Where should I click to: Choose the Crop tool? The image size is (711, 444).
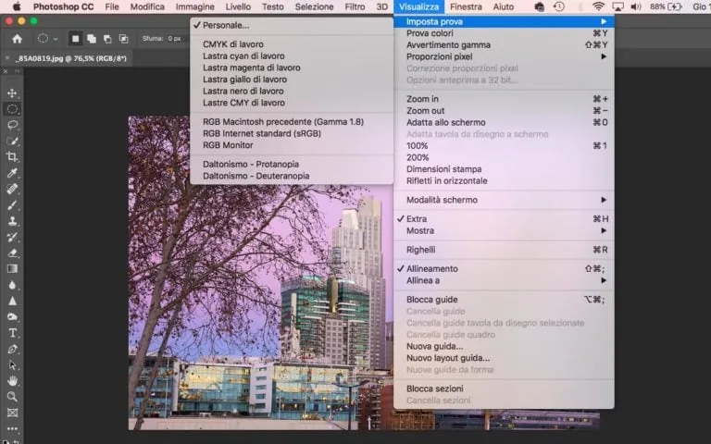click(13, 156)
